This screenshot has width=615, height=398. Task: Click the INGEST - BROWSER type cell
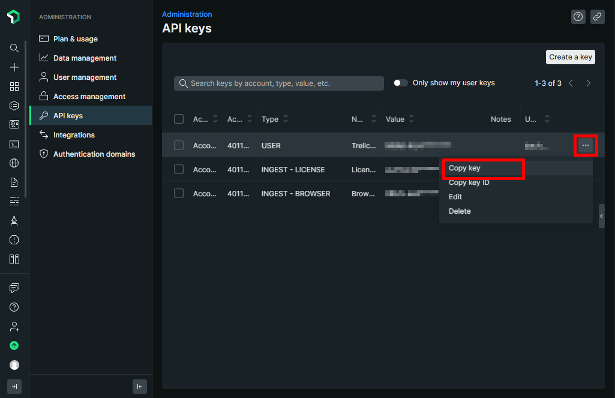click(x=296, y=193)
